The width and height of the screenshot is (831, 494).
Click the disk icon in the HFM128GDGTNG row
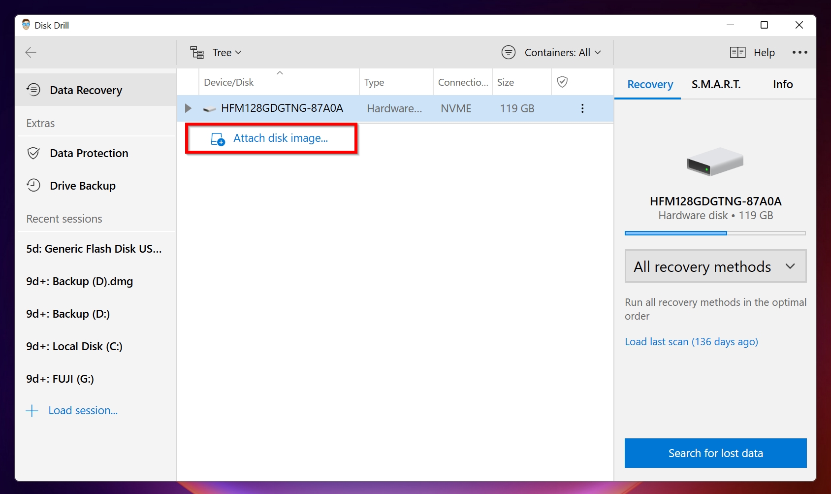[x=210, y=109]
